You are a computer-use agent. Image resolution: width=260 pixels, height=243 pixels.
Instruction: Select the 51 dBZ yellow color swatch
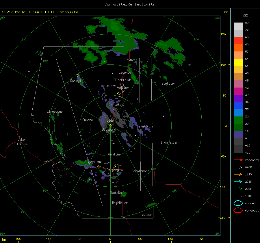pos(238,62)
